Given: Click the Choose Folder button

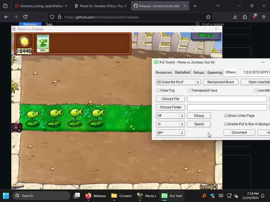Looking at the screenshot, I should coord(171,107).
